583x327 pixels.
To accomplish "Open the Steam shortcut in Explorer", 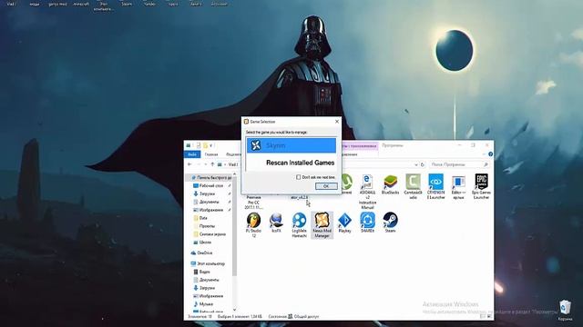I will pos(390,223).
